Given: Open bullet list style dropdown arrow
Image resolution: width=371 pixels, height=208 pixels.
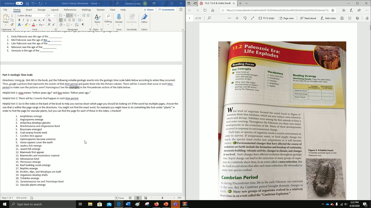Looking at the screenshot, I should click(64, 15).
